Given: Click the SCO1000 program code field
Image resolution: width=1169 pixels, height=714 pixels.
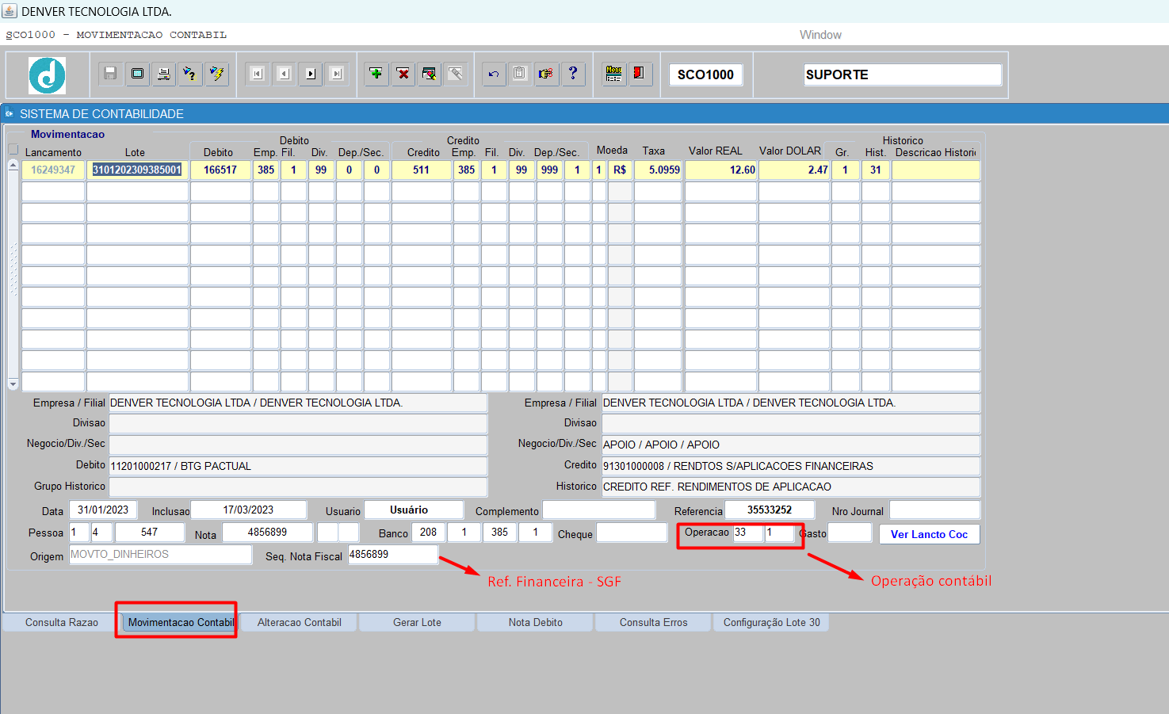Looking at the screenshot, I should point(705,74).
